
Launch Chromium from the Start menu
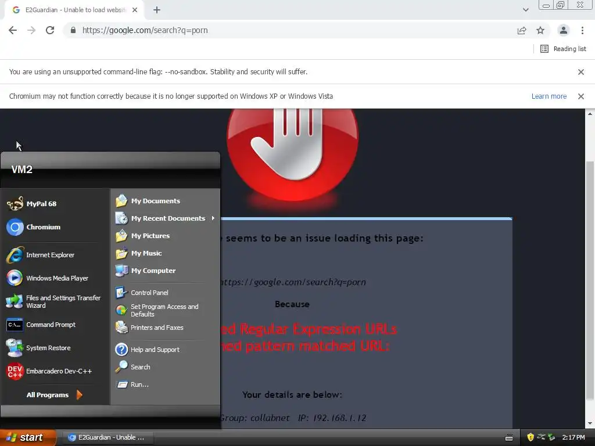pos(34,227)
